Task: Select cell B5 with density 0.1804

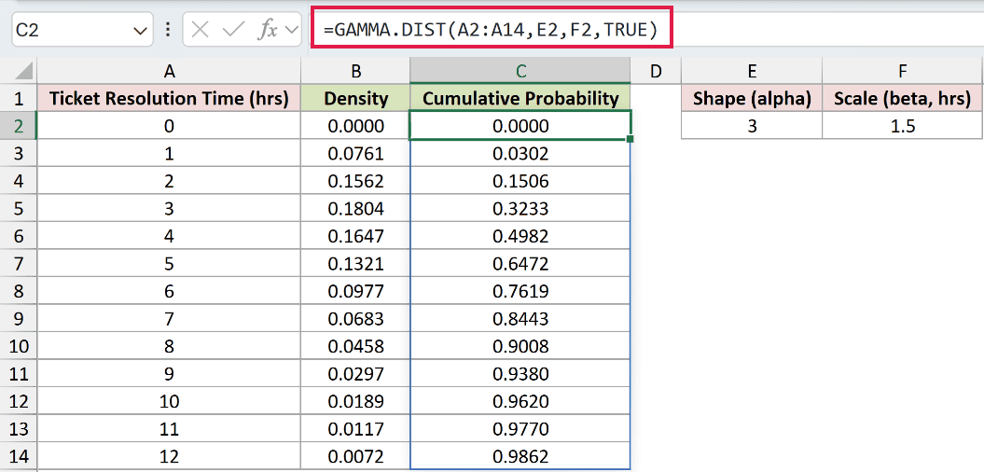Action: coord(355,208)
